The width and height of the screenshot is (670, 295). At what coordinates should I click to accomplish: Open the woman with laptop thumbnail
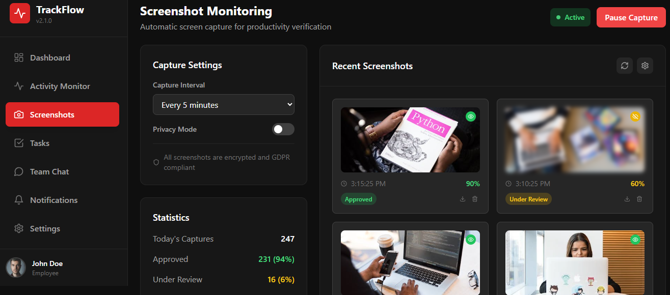pyautogui.click(x=575, y=262)
